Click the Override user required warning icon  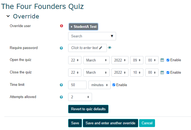tap(61, 26)
